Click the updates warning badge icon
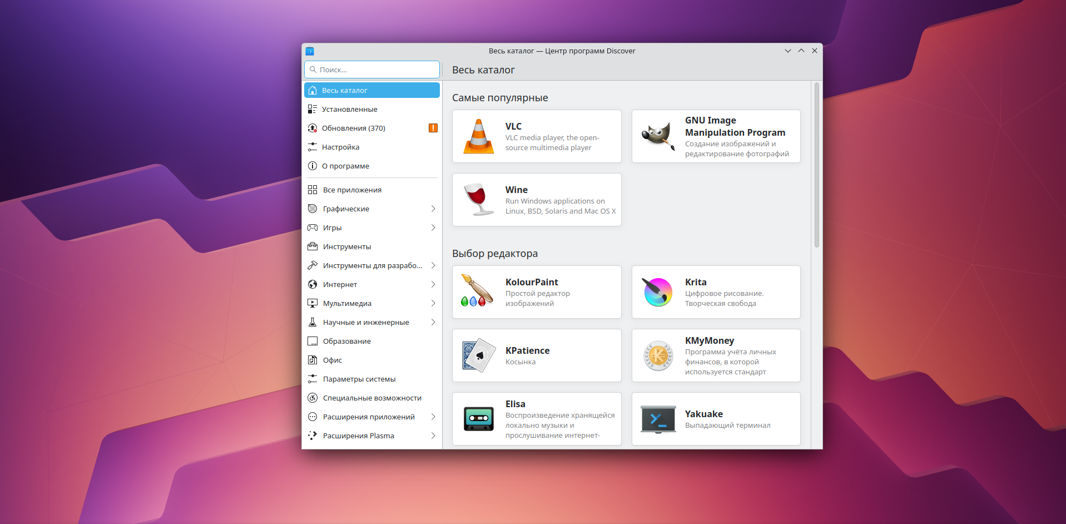This screenshot has height=524, width=1066. pyautogui.click(x=433, y=128)
